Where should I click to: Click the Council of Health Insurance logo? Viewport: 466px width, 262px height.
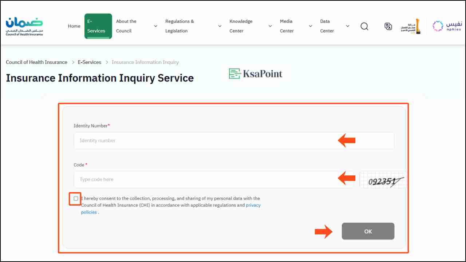[24, 26]
